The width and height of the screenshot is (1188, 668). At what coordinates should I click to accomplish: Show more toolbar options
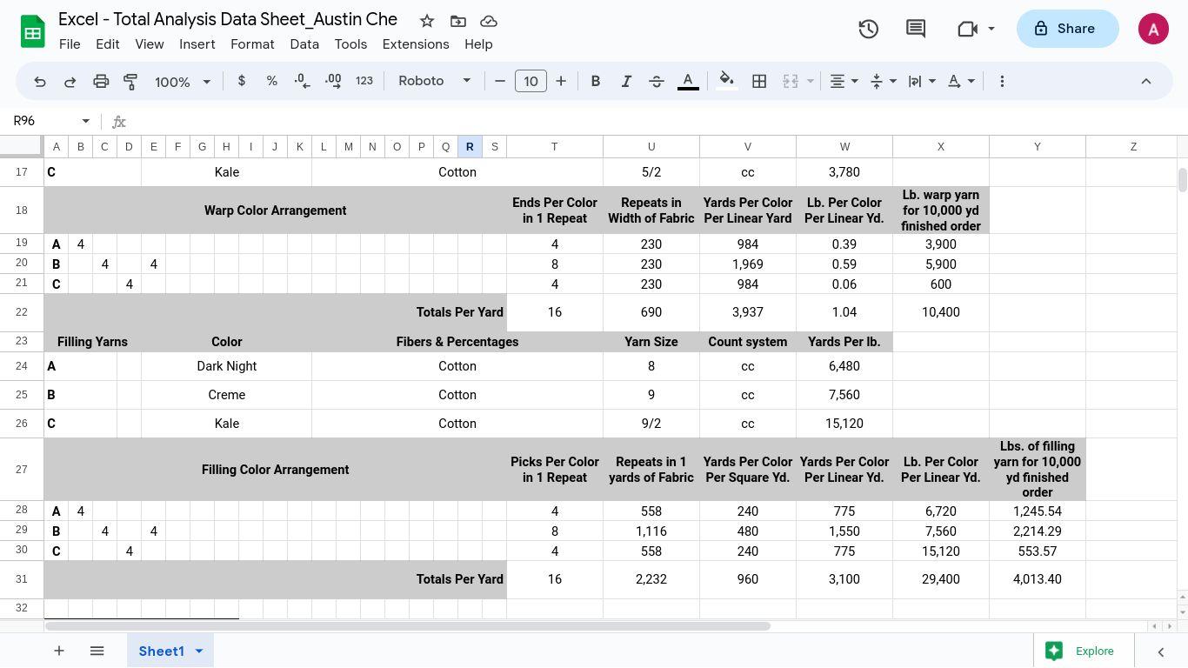tap(1002, 81)
